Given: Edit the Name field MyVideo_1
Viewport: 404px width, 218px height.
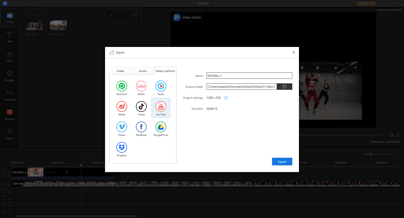Looking at the screenshot, I should coord(249,76).
